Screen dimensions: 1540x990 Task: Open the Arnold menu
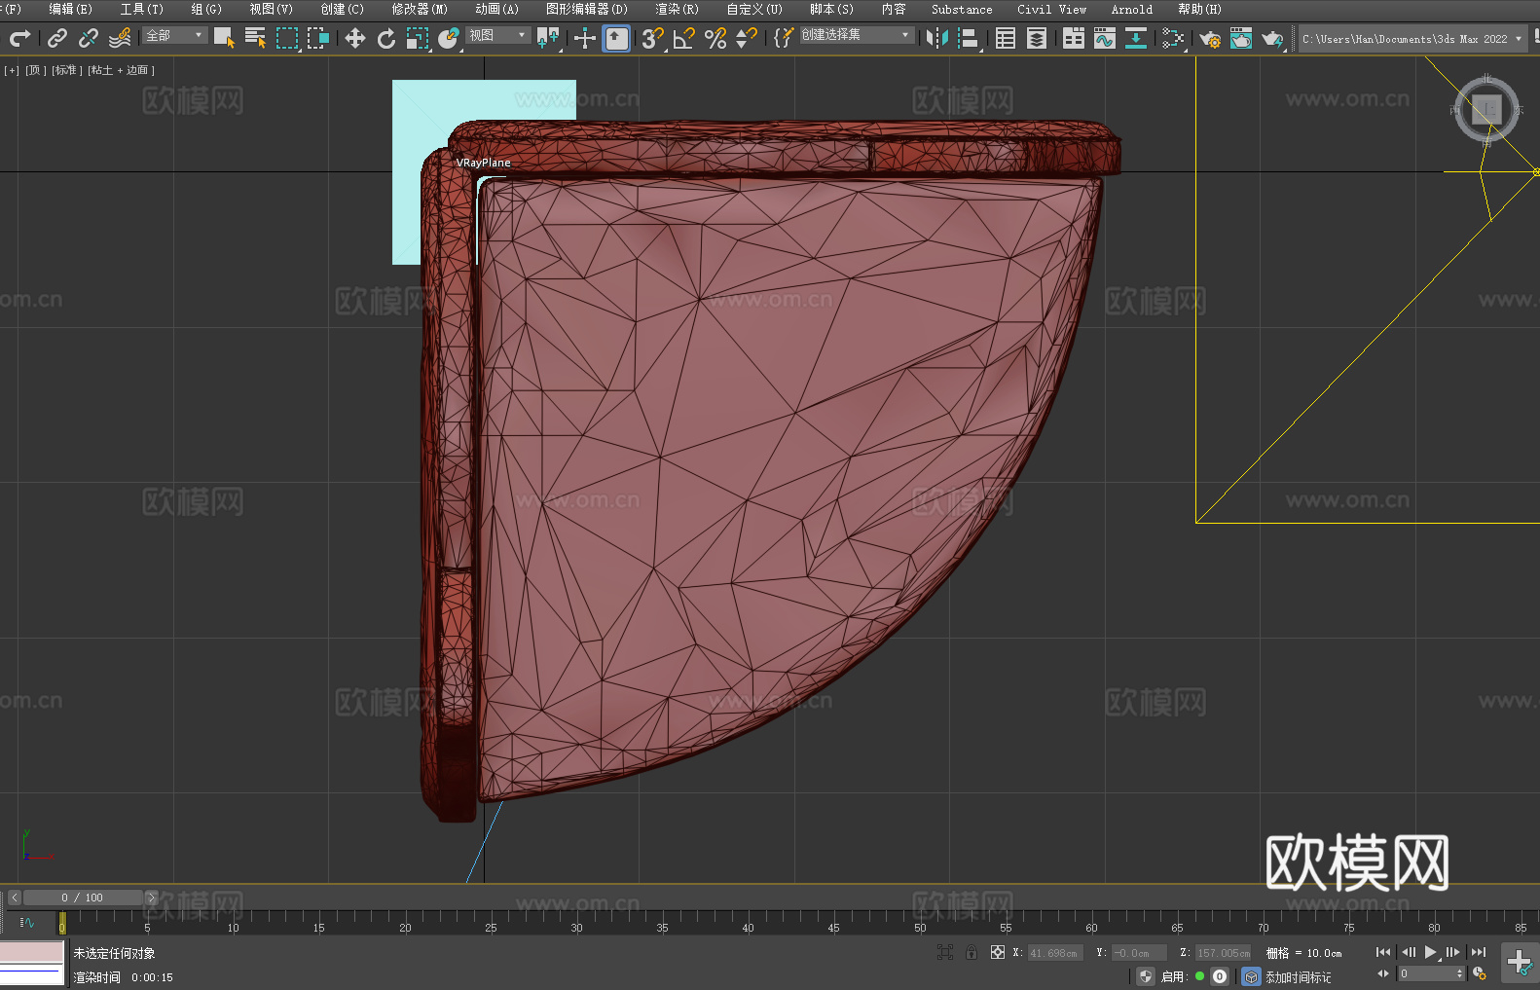coord(1131,9)
